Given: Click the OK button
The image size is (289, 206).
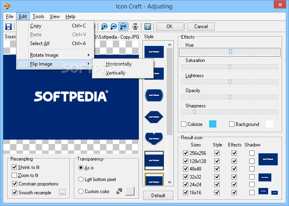Looking at the screenshot, I should 169,27.
